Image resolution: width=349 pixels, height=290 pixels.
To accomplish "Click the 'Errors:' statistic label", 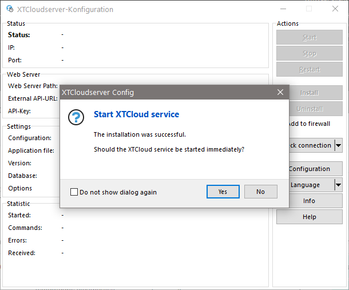I will point(17,240).
